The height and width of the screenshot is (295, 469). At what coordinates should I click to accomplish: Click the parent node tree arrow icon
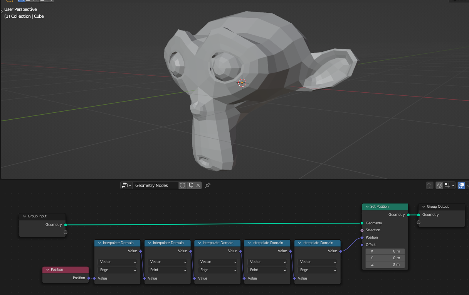click(430, 185)
